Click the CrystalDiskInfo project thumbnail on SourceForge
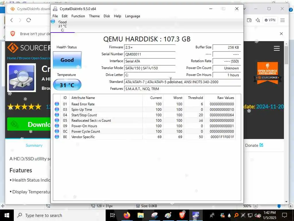This screenshot has height=221, width=294. [x=22, y=78]
